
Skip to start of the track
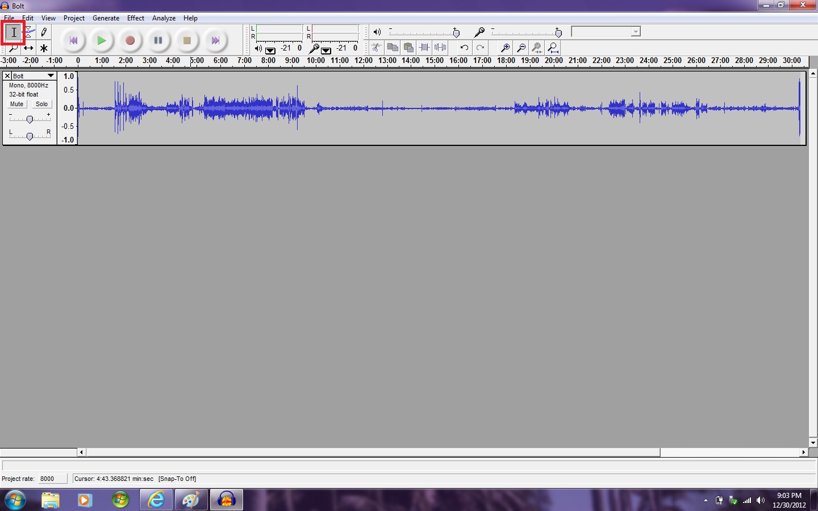(73, 40)
